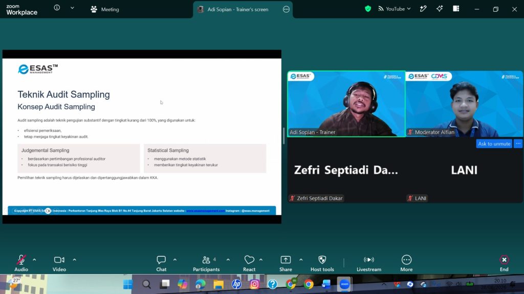Click the 'Konsep Audit Sampling' subtitle

[56, 107]
